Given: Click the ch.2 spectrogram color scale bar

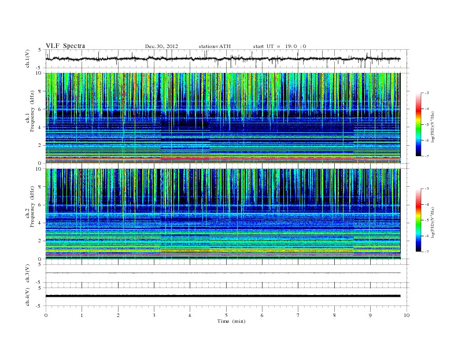Looking at the screenshot, I should [419, 220].
